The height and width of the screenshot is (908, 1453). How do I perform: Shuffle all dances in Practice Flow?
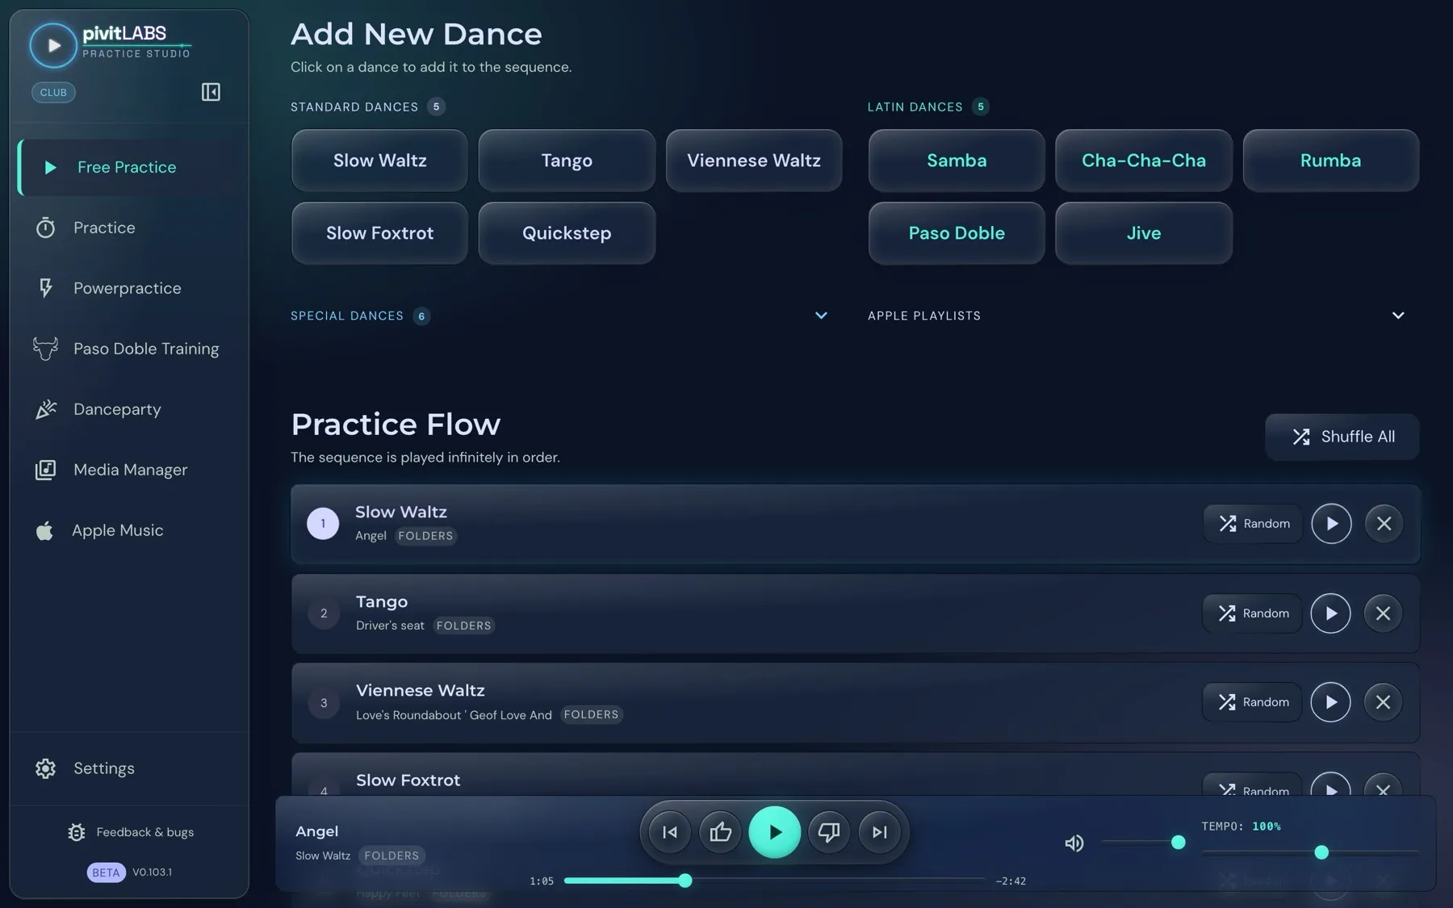point(1342,437)
